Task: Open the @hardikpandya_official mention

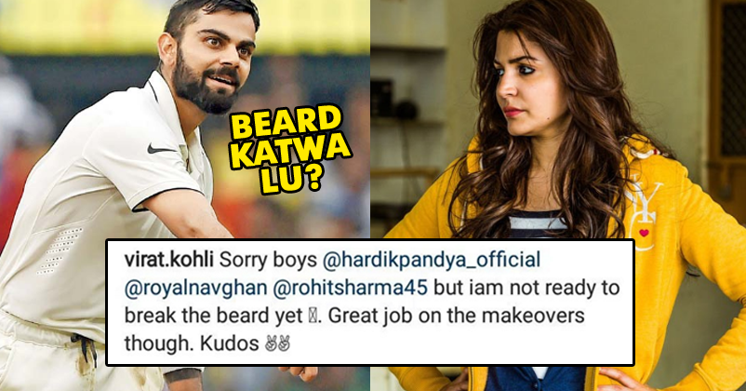Action: tap(432, 261)
